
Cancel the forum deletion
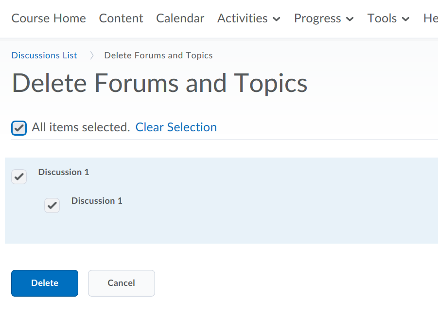click(121, 283)
